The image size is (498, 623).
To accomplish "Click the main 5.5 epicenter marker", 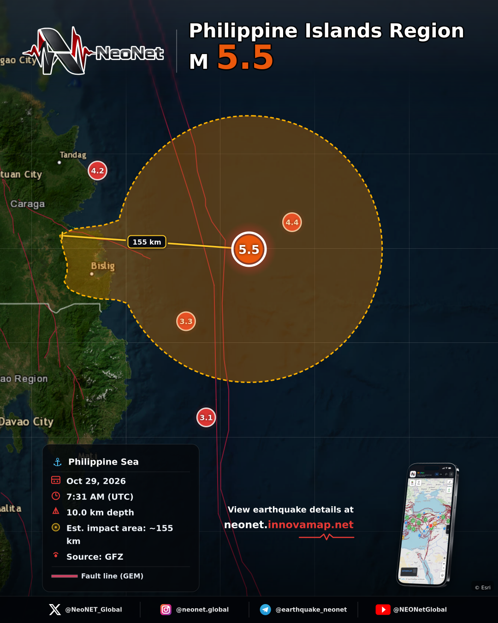I will click(249, 249).
